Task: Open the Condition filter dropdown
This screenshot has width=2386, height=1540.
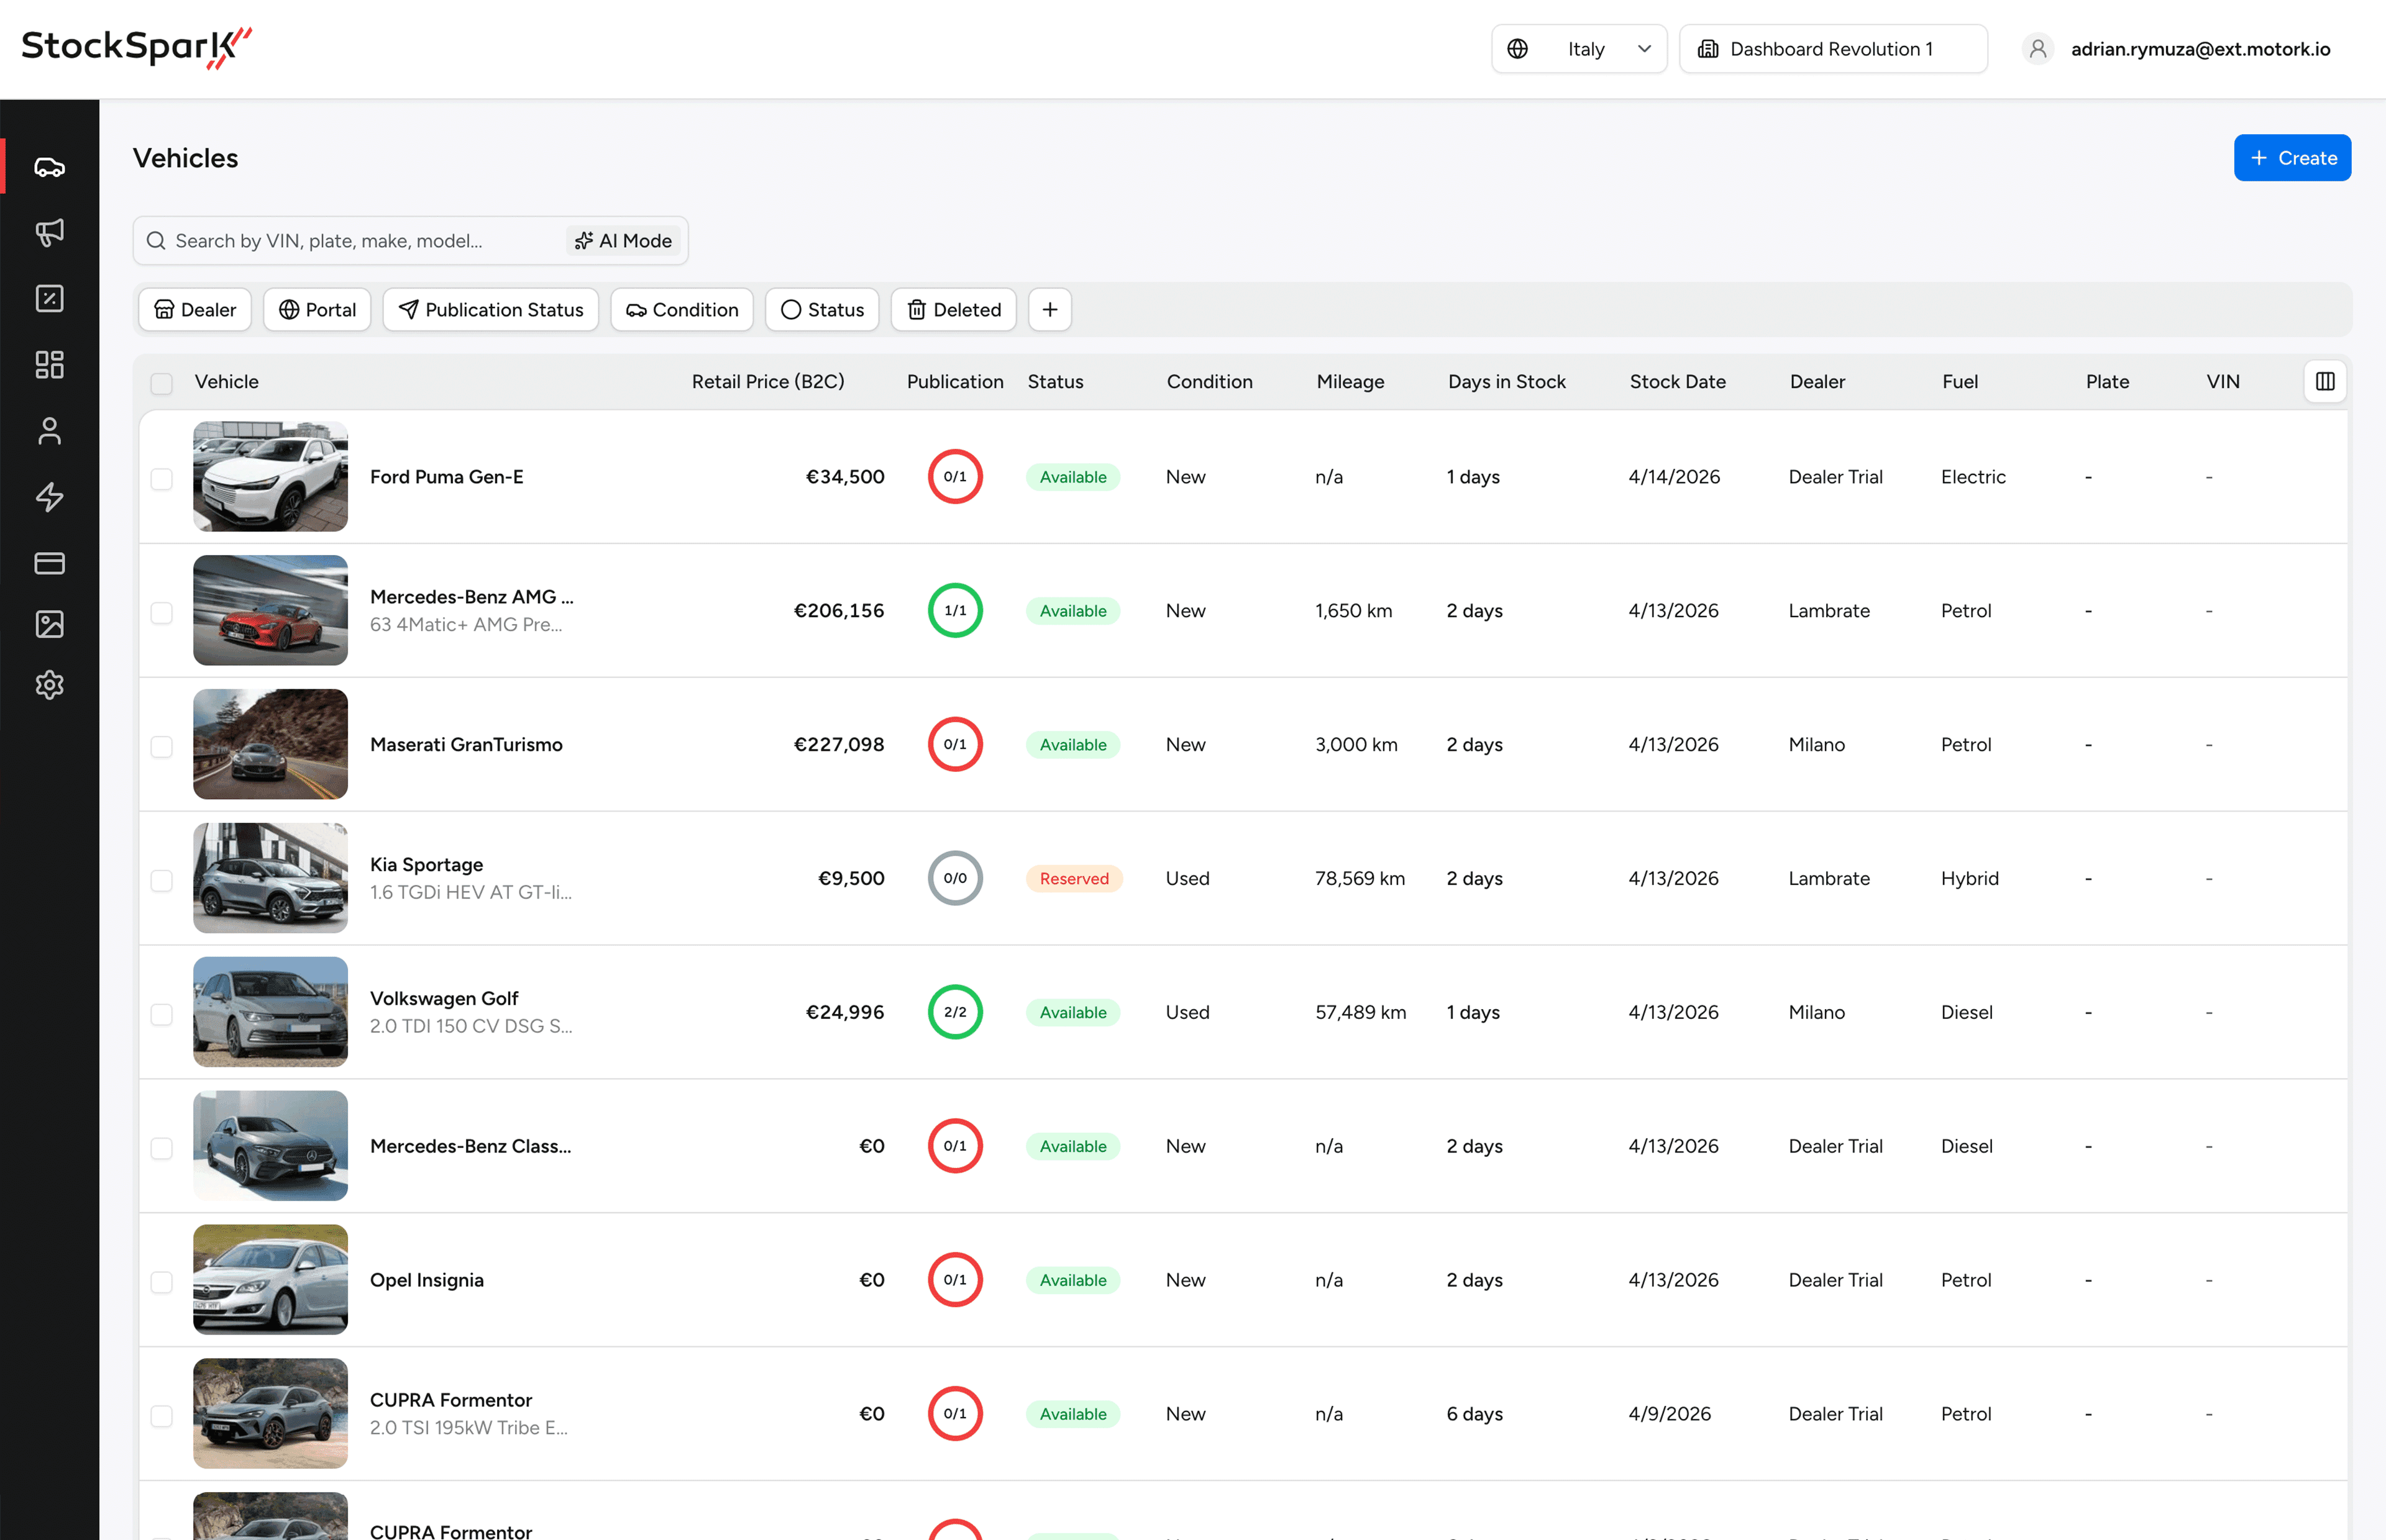Action: (681, 310)
